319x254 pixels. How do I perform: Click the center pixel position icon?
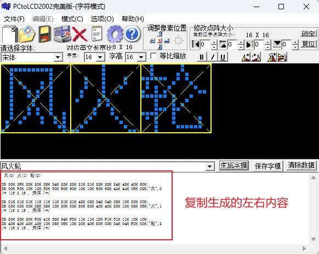tap(160, 41)
